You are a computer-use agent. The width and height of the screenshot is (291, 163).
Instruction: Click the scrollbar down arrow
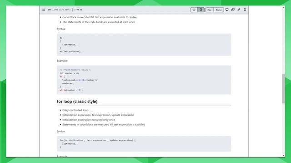(283, 156)
